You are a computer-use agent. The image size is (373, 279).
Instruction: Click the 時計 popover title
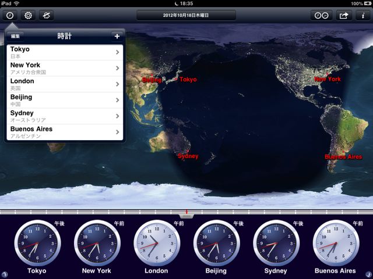65,36
